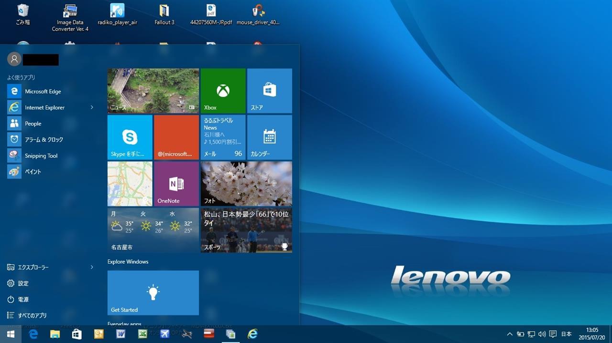This screenshot has height=343, width=612.
Task: Open the clock showing 13:05
Action: click(x=592, y=334)
